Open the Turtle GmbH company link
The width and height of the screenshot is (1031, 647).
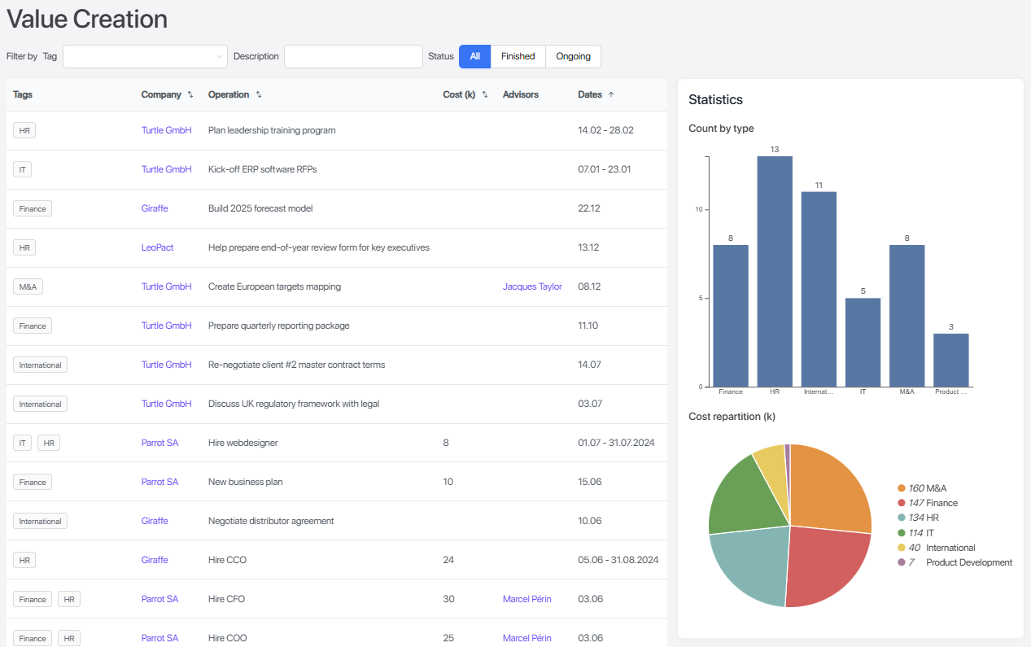point(166,130)
